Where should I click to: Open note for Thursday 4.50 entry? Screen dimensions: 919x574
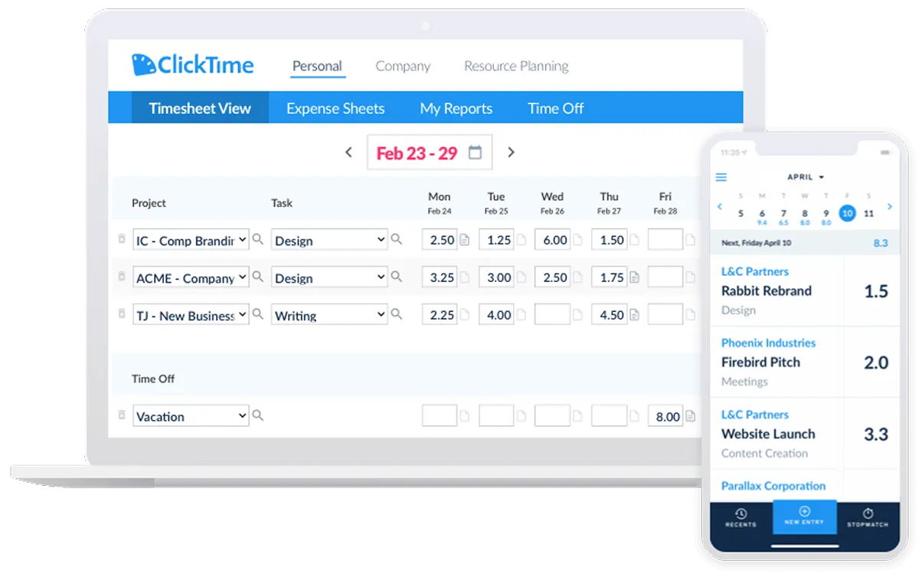(634, 314)
